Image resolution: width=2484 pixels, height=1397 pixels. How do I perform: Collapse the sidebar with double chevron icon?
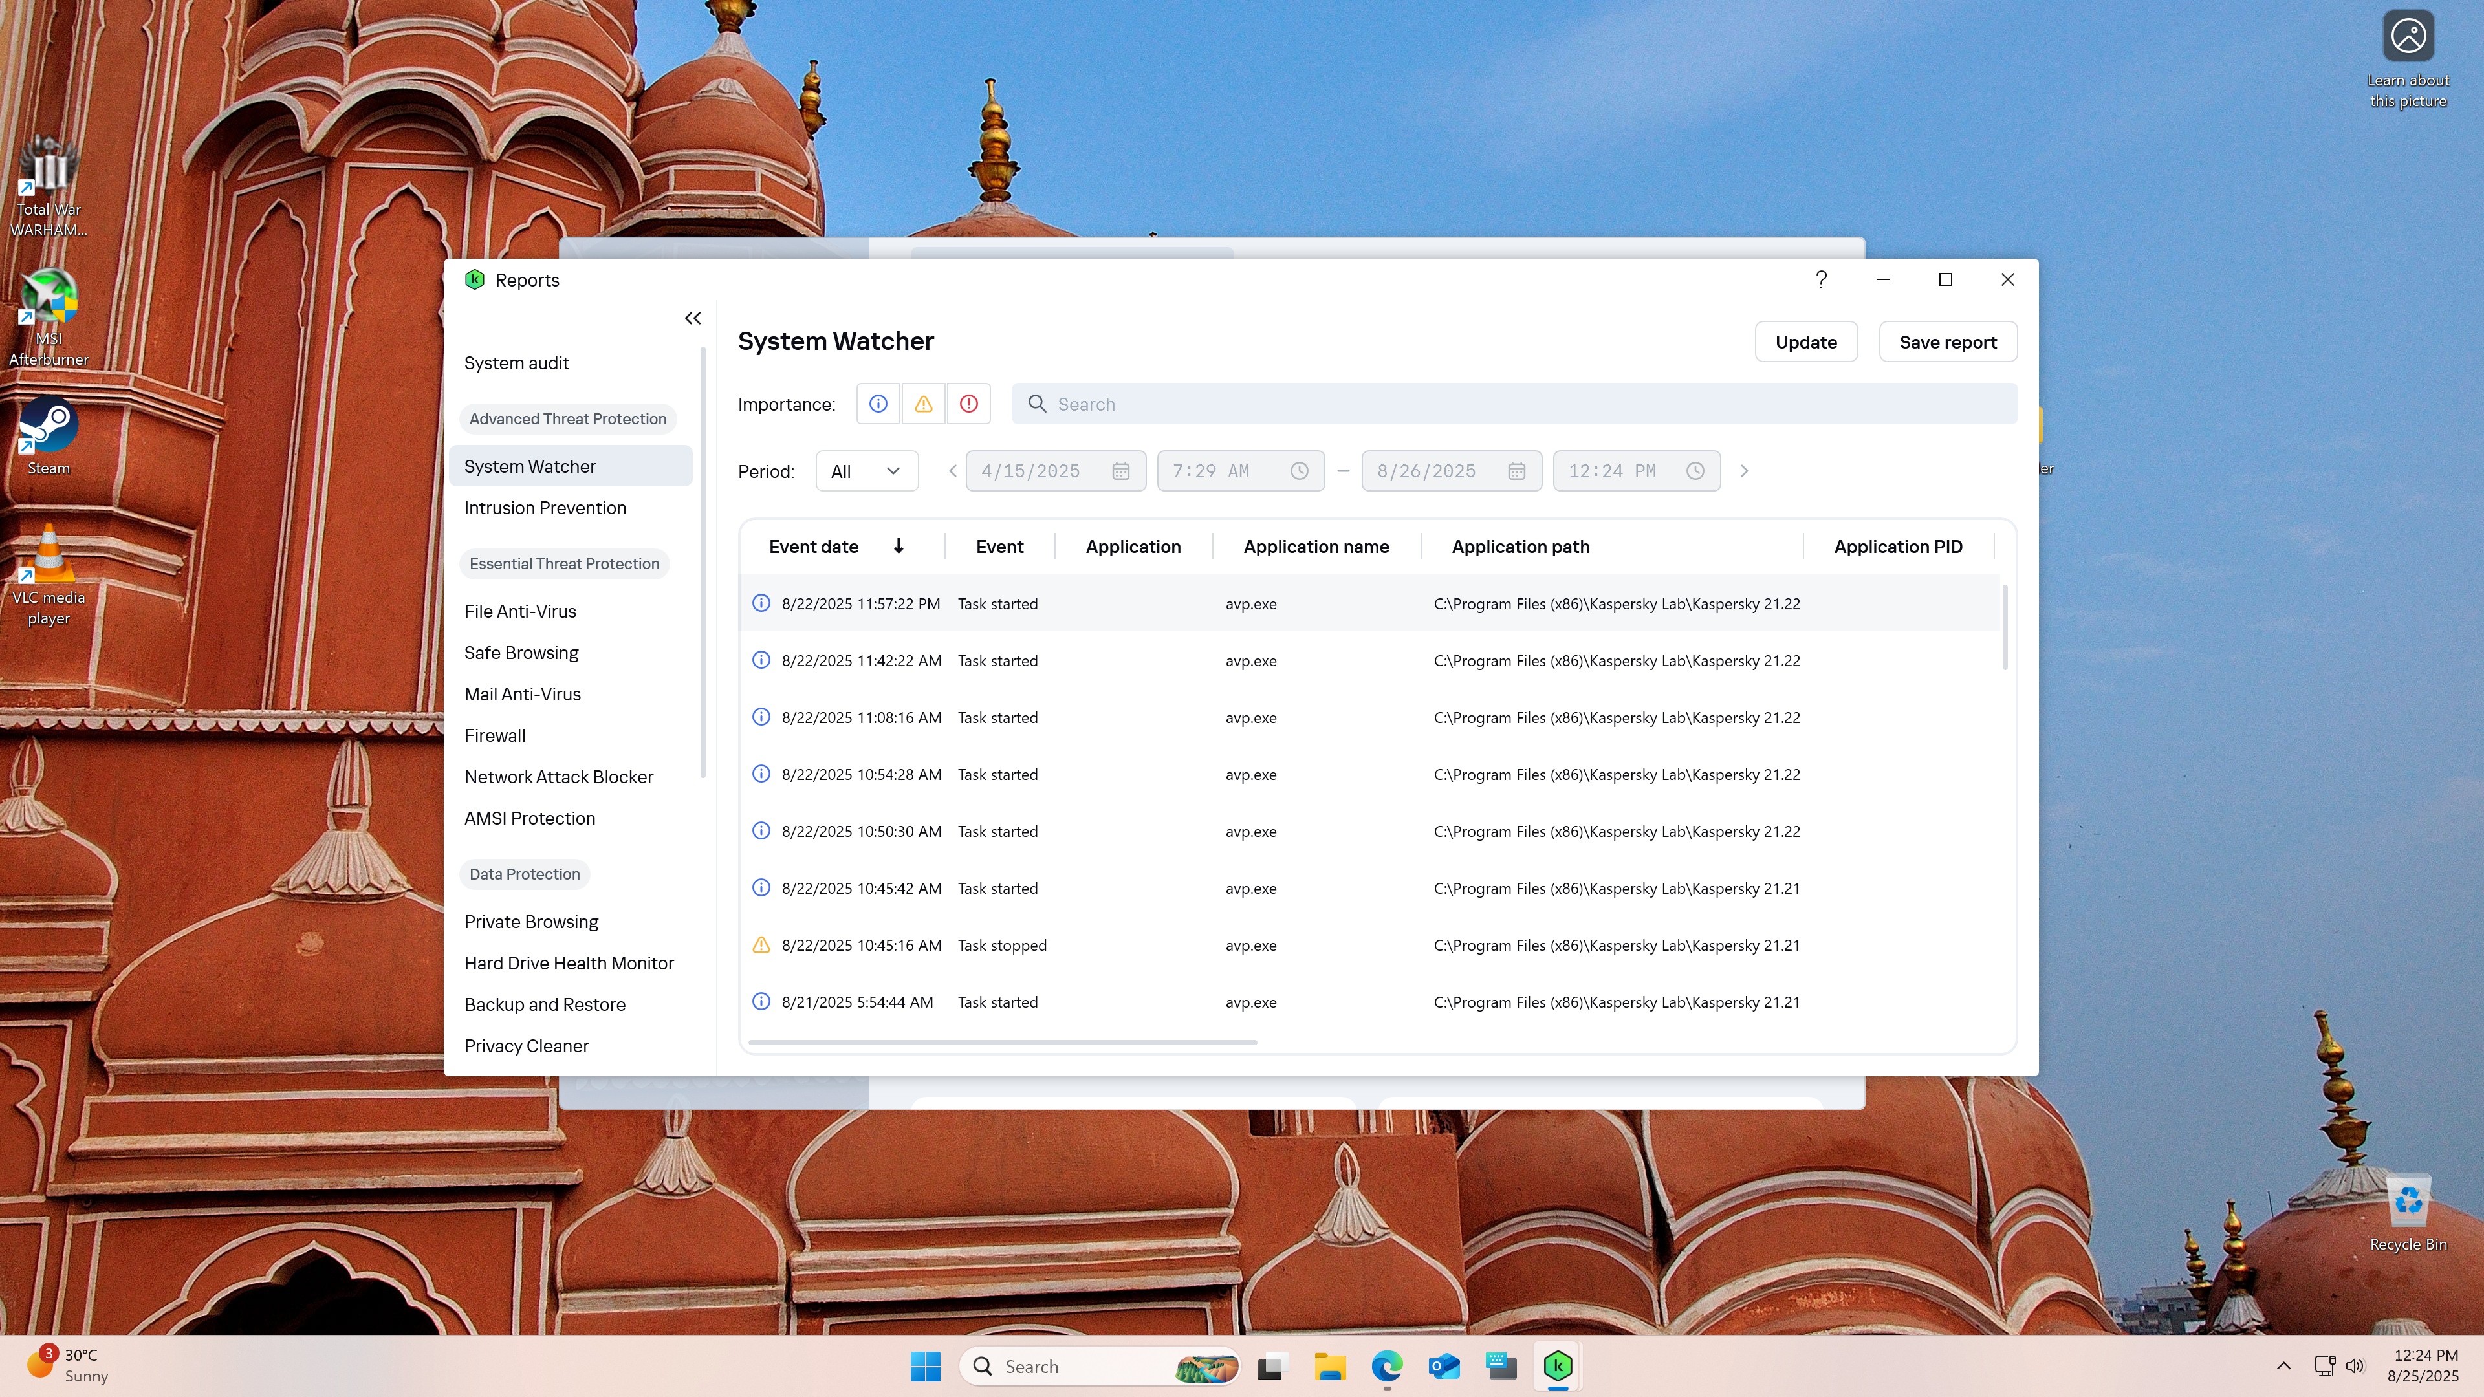click(x=692, y=318)
